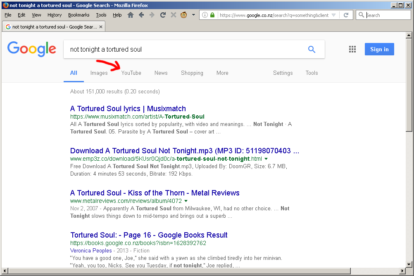
Task: Open the Bookmarks menu
Action: coord(79,15)
